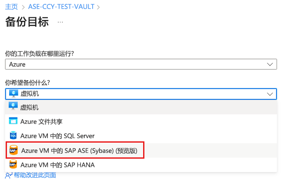Click the 帮助改进此页面 link
Viewport: 281px width, 186px height.
click(34, 175)
